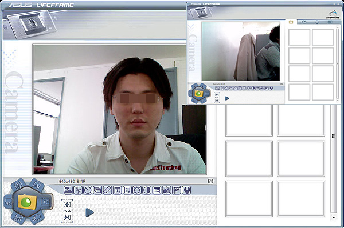Click the landscape scene icon in main toolbar

pyautogui.click(x=68, y=190)
